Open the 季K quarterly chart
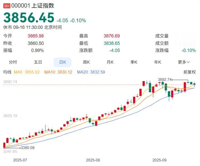 tap(134, 62)
